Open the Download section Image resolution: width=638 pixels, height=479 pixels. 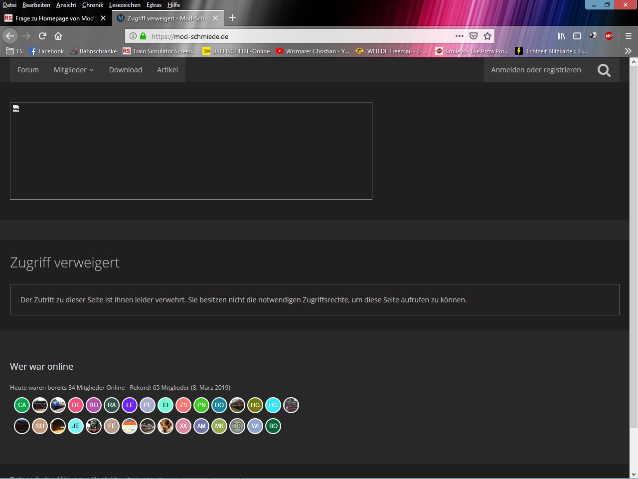click(126, 70)
